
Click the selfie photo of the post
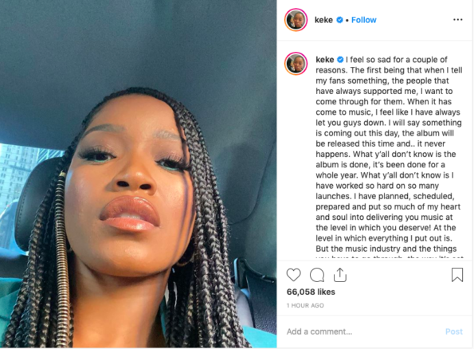pos(138,174)
